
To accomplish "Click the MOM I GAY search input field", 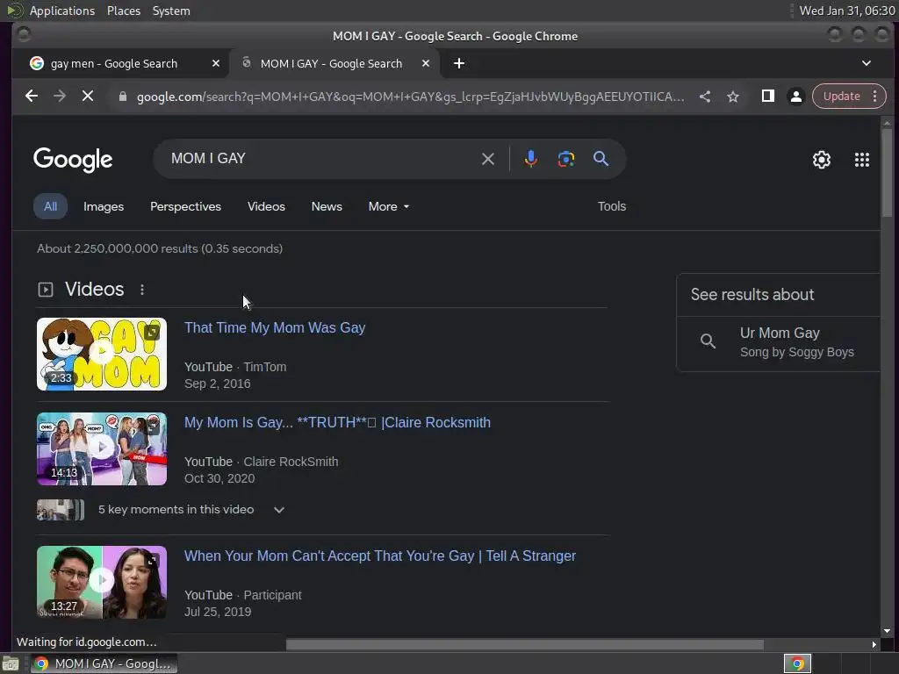I will (x=321, y=159).
